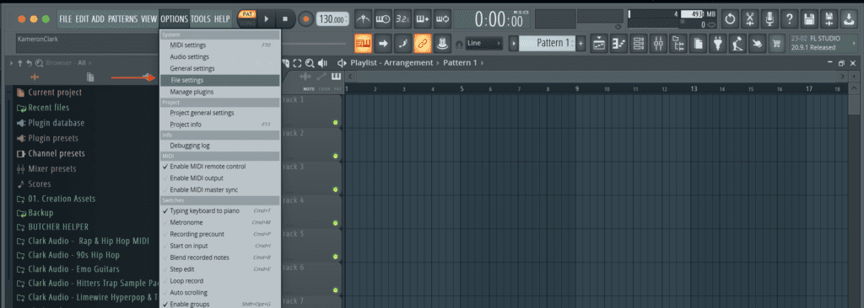Viewport: 864px width, 308px height.
Task: Open the PATTERNS menu
Action: click(x=123, y=19)
